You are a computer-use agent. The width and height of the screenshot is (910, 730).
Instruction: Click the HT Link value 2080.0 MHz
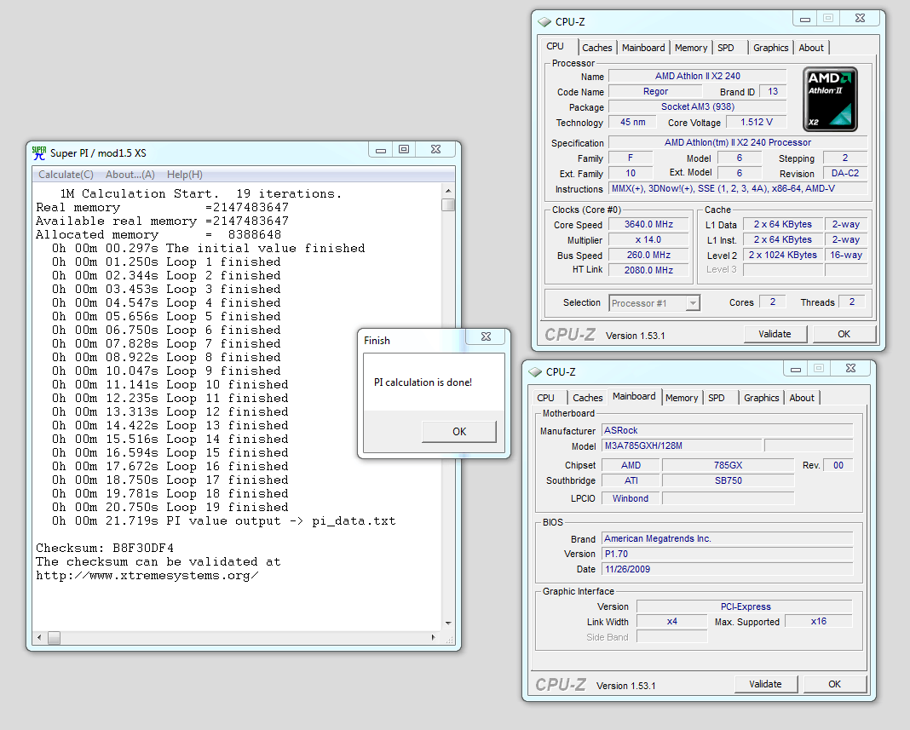(648, 270)
